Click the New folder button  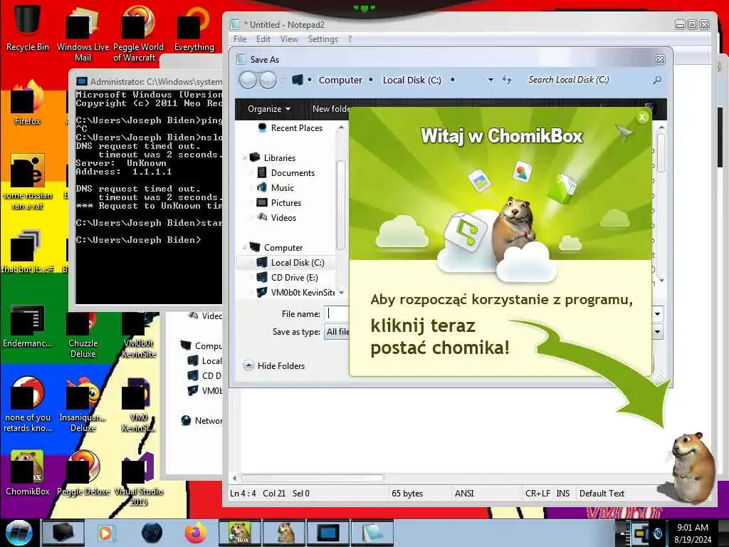tap(331, 109)
